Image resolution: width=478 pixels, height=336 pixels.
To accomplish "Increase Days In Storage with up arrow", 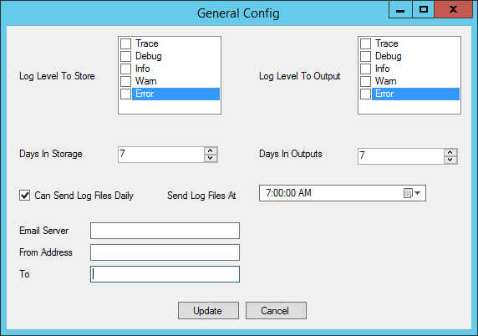I will click(x=211, y=151).
